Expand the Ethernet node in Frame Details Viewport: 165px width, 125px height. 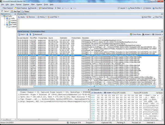click(x=19, y=95)
